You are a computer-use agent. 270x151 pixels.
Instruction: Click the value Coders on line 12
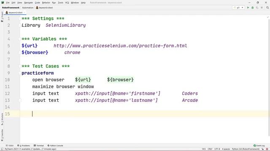coord(190,94)
